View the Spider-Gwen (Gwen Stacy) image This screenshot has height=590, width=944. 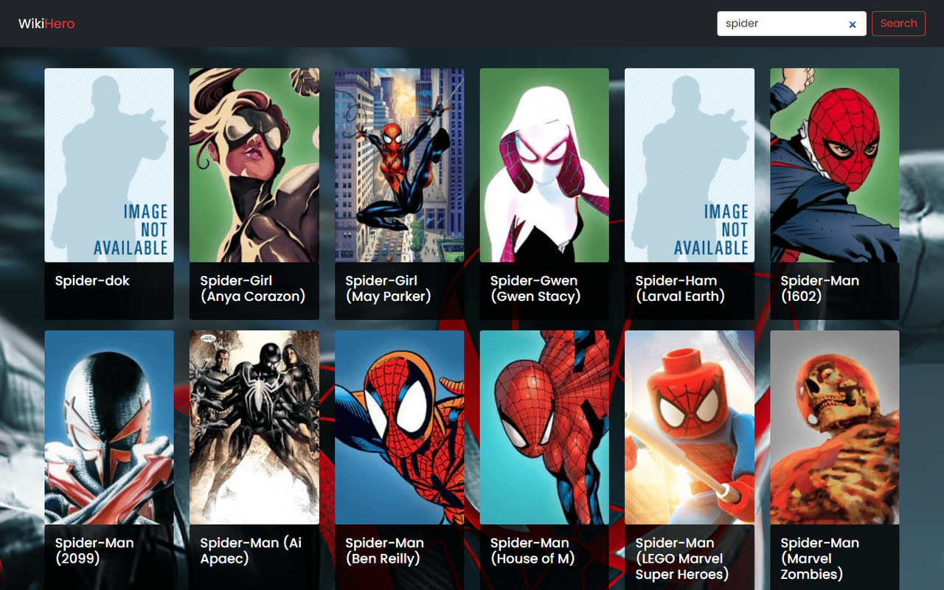[544, 164]
